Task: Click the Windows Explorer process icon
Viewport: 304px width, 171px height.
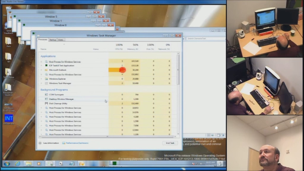Action: coord(46,78)
